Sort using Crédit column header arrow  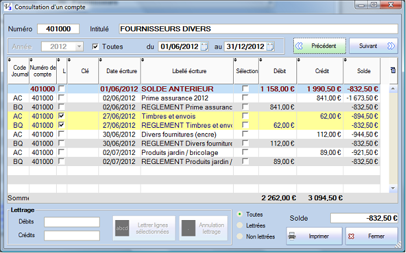point(298,60)
